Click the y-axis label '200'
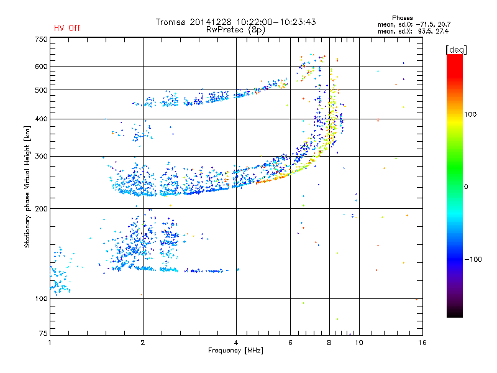Viewport: 497px width, 373px height. pyautogui.click(x=41, y=209)
